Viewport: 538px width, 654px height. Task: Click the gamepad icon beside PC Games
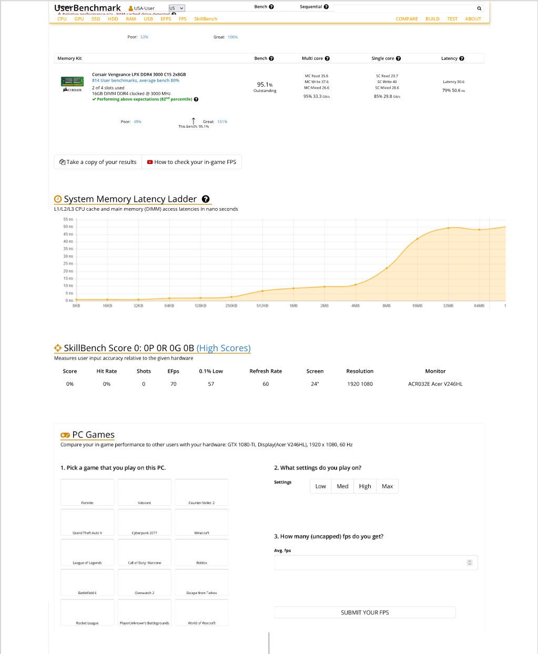pos(65,435)
